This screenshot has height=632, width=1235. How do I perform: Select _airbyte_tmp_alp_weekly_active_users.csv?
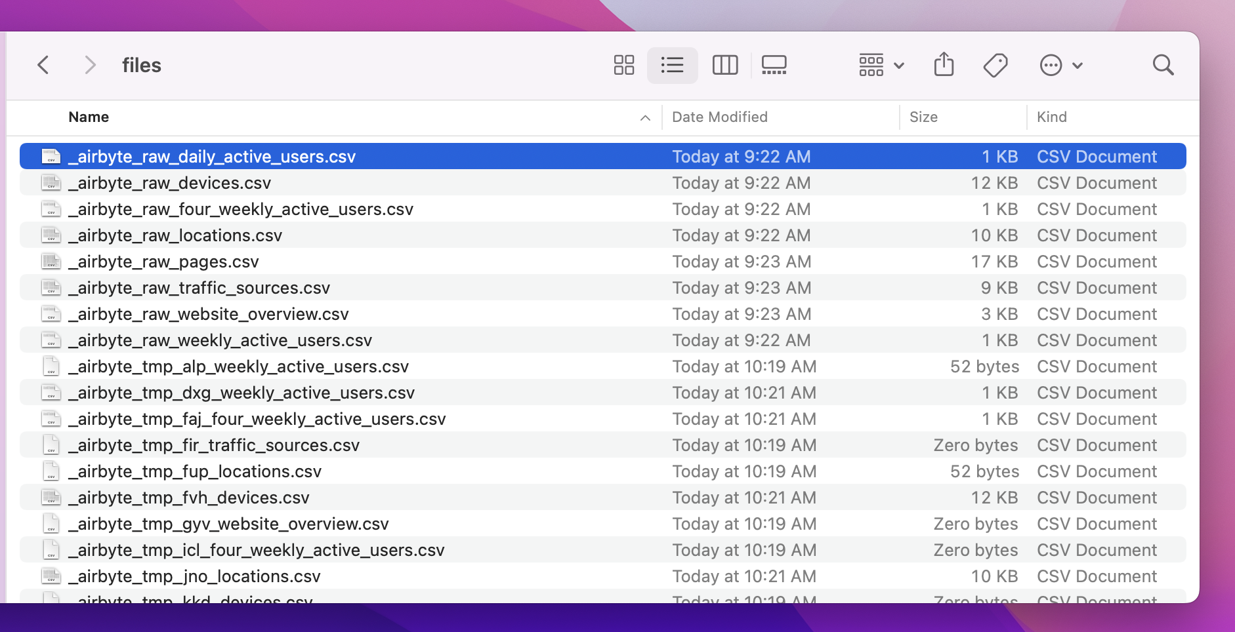pyautogui.click(x=239, y=366)
